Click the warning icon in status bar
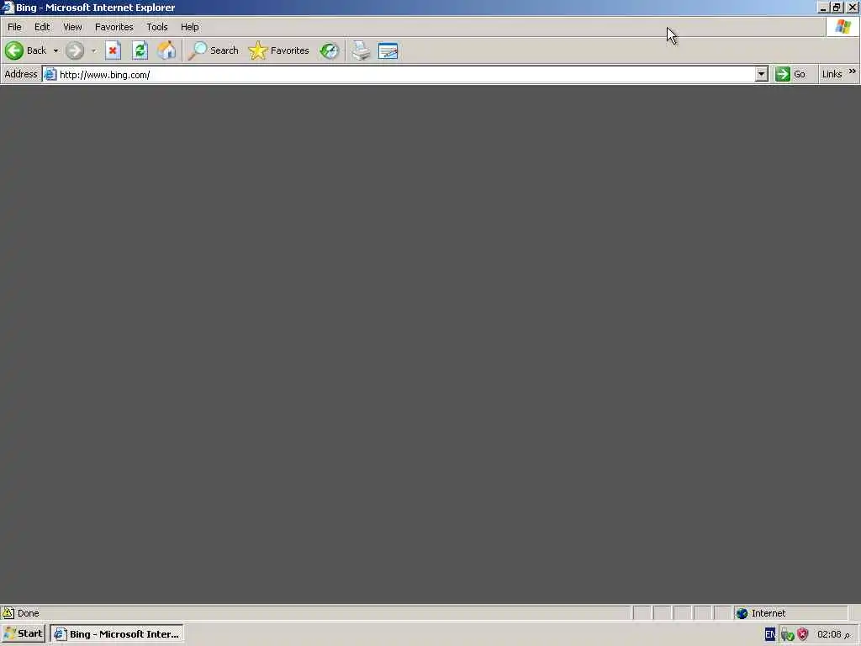The width and height of the screenshot is (861, 646). (8, 613)
